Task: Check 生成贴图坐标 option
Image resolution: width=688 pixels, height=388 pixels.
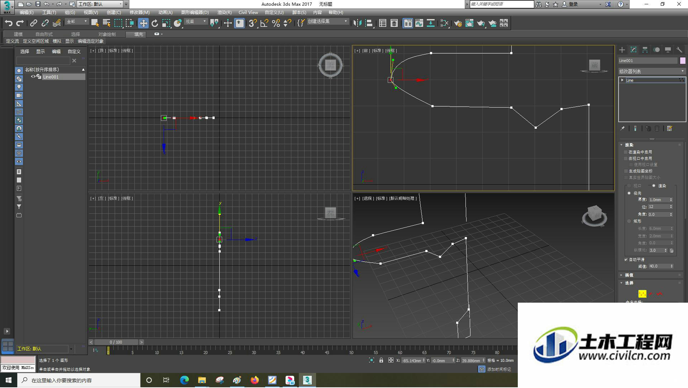Action: pos(626,171)
